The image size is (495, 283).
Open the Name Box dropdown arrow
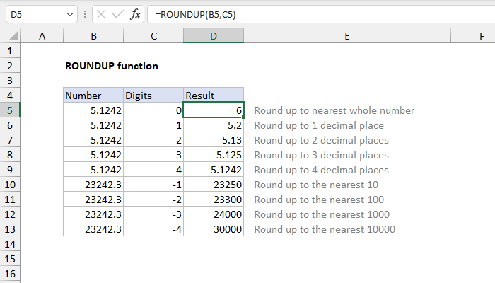coord(70,15)
